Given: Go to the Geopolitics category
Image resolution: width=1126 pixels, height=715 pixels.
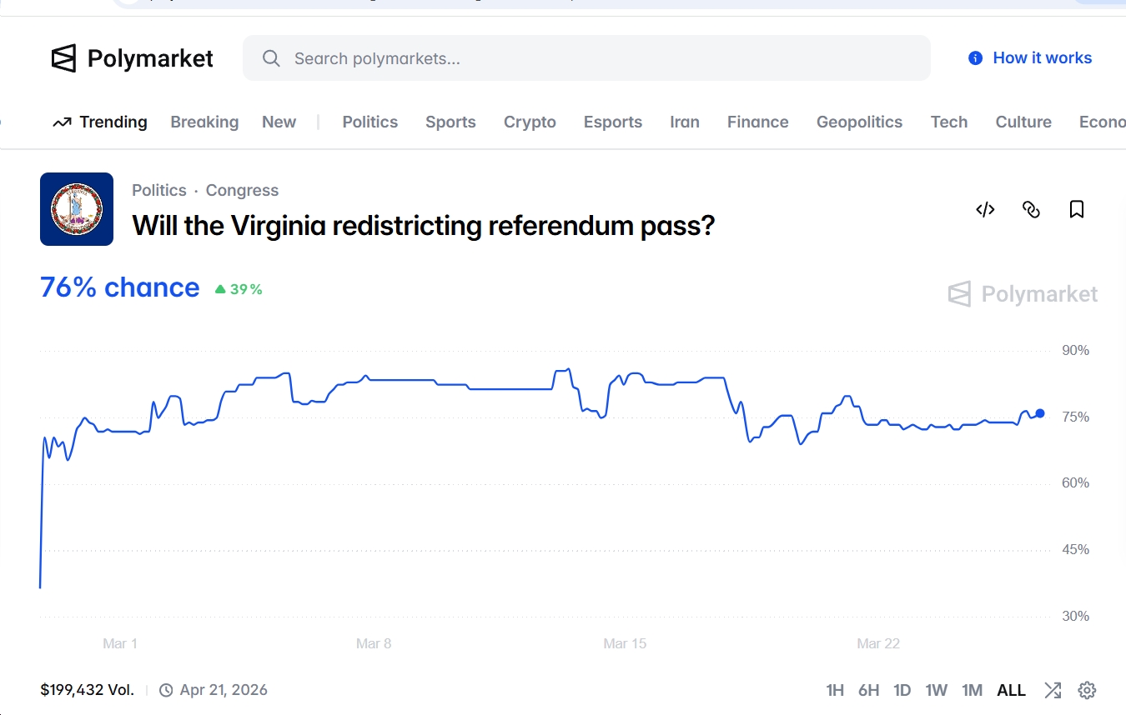Looking at the screenshot, I should [x=859, y=122].
